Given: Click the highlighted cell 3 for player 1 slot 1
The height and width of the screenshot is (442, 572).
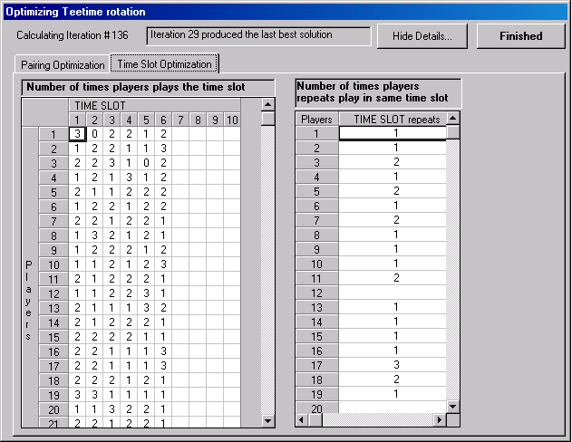Looking at the screenshot, I should (x=77, y=134).
